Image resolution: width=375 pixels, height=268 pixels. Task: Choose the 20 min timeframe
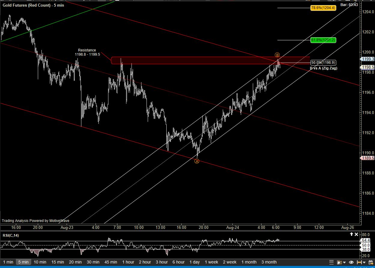(x=75, y=262)
